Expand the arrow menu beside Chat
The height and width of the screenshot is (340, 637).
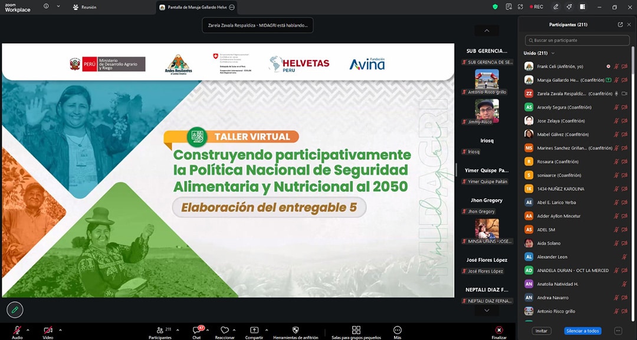pyautogui.click(x=208, y=330)
